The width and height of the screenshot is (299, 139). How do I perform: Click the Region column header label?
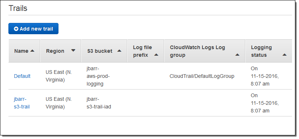(x=55, y=51)
